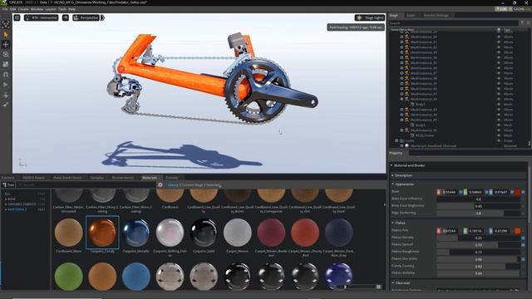Open the viewport settings hamburger icon
This screenshot has width=532, height=299.
click(17, 17)
